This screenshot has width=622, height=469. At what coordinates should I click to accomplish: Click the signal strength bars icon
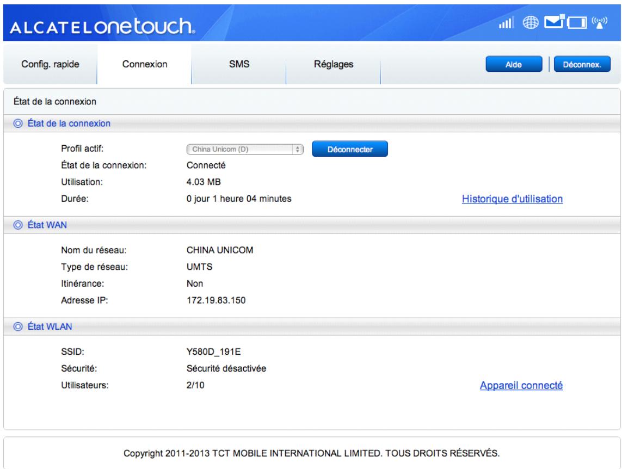point(506,23)
